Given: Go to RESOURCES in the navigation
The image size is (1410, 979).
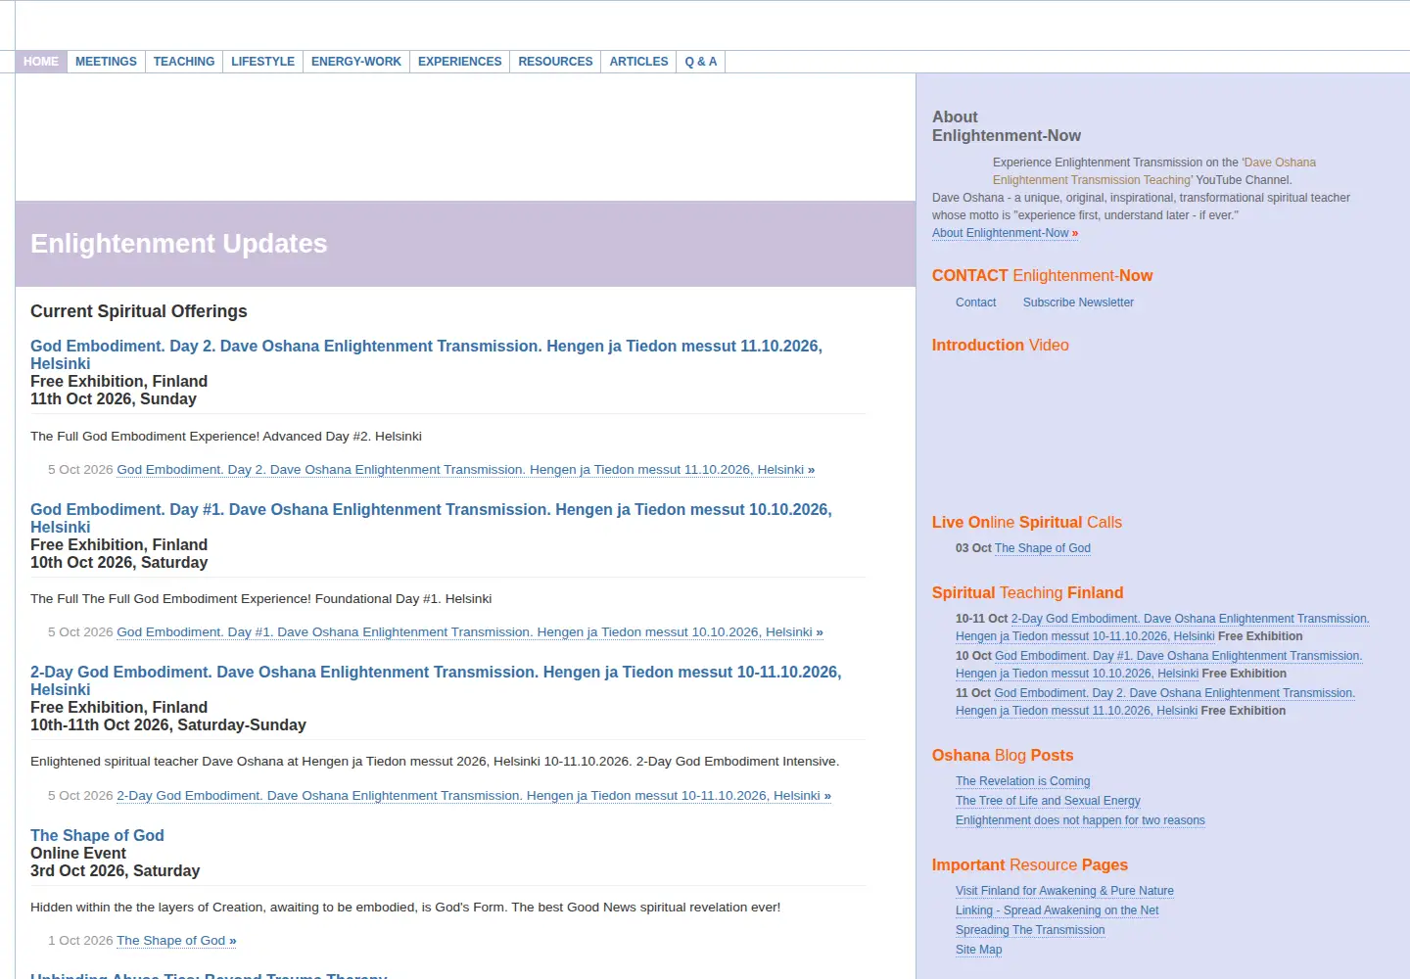Looking at the screenshot, I should (555, 62).
